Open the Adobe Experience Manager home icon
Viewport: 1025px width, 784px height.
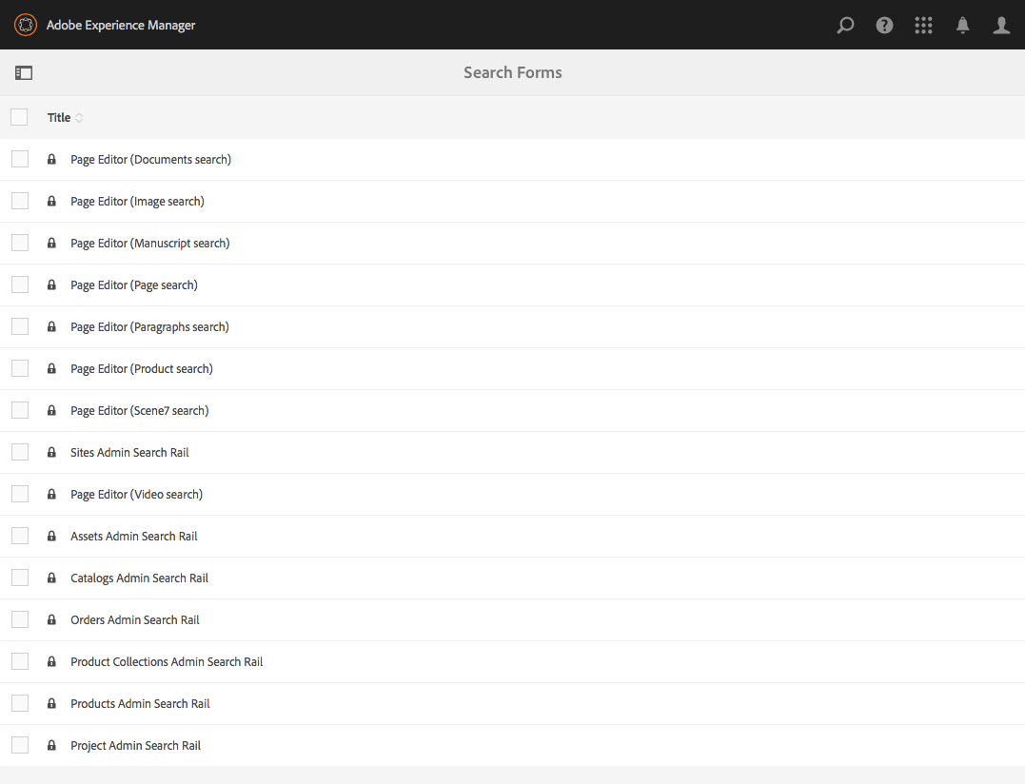pos(25,25)
